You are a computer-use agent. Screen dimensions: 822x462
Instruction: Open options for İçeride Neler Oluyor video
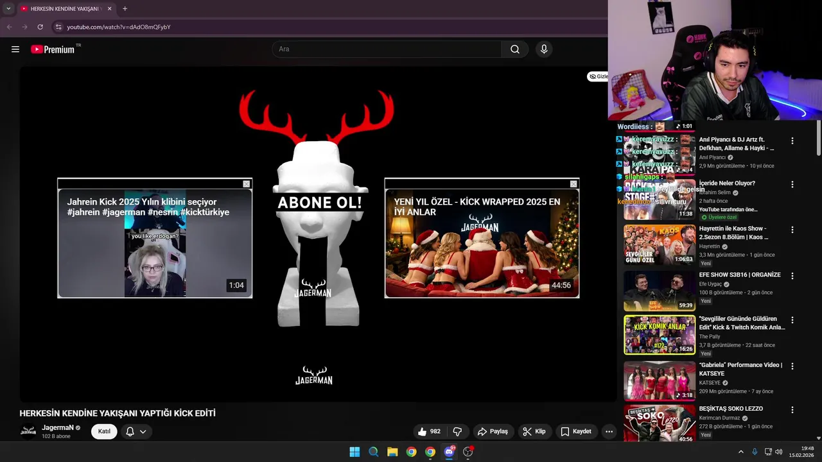coord(792,184)
